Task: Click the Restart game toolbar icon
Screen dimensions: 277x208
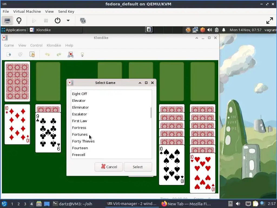Action: click(x=20, y=54)
